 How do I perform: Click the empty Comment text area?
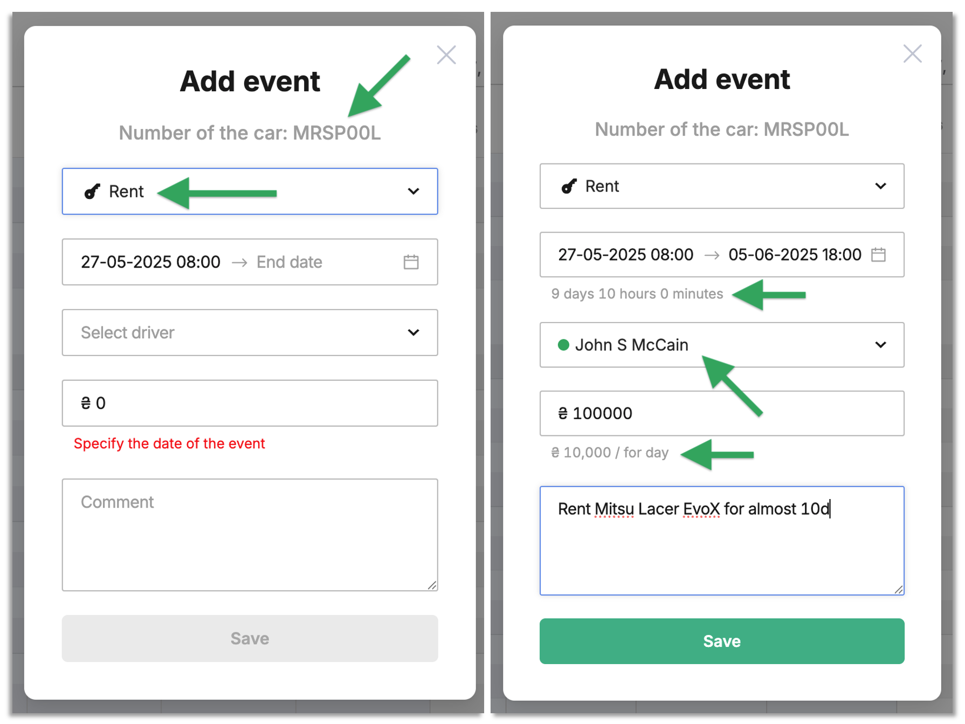point(250,535)
